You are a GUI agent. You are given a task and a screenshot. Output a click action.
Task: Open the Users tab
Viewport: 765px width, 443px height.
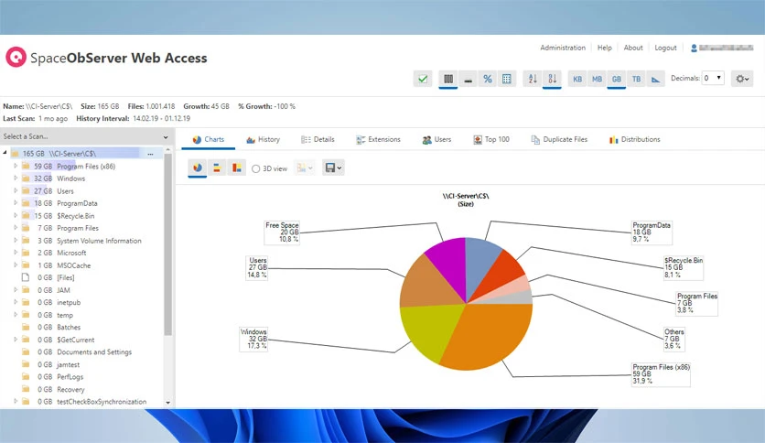tap(436, 139)
